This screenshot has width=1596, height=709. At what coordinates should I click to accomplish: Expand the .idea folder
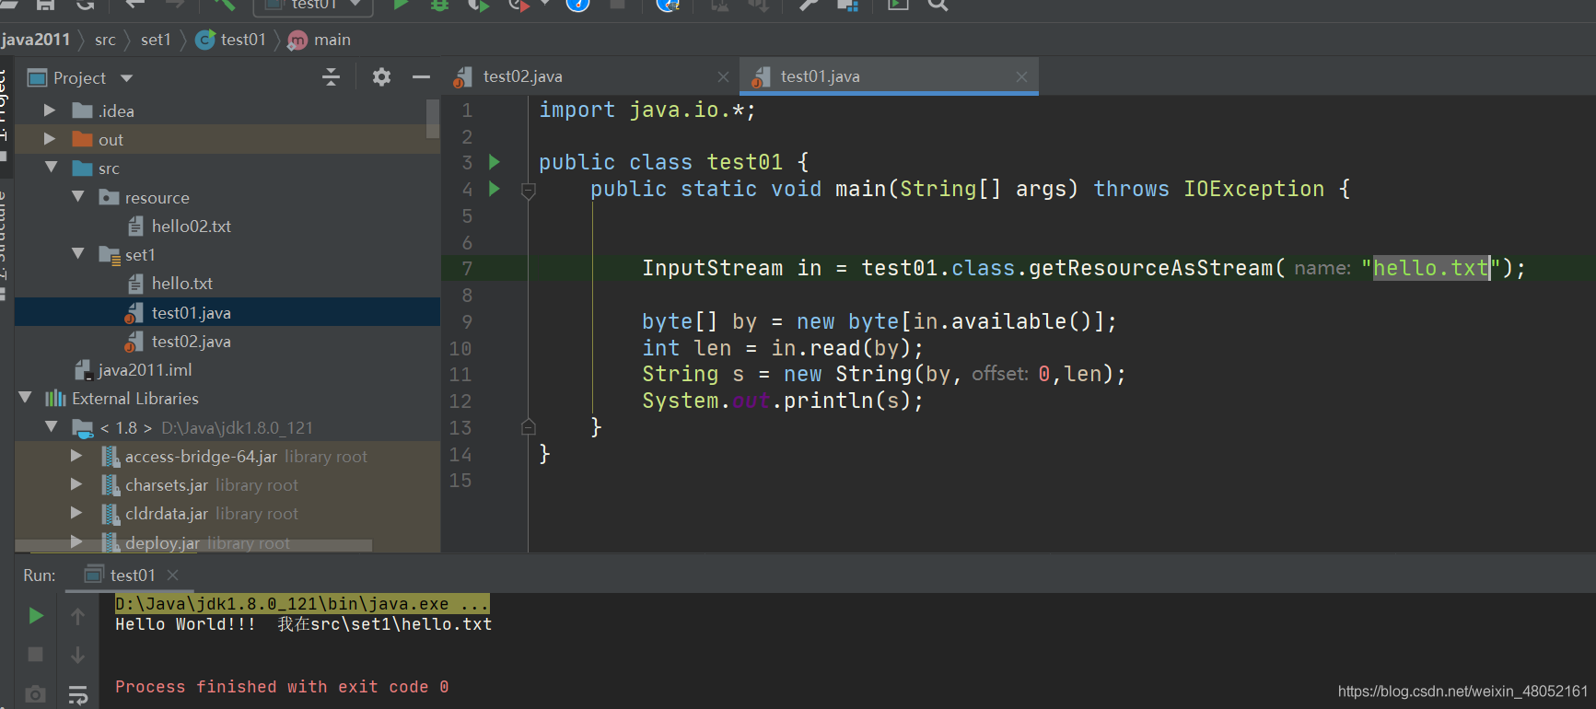[50, 110]
